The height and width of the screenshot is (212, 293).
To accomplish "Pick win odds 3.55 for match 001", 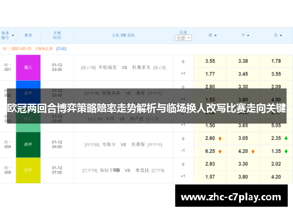I will click(x=210, y=61).
